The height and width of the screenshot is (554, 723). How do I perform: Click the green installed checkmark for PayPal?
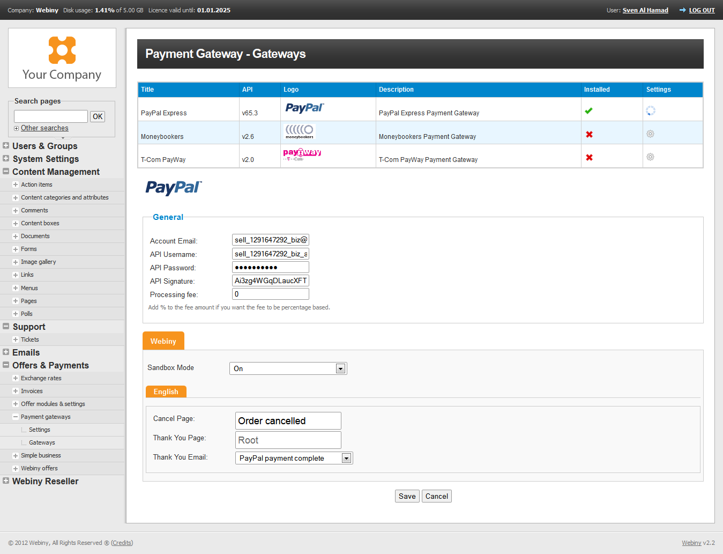588,111
